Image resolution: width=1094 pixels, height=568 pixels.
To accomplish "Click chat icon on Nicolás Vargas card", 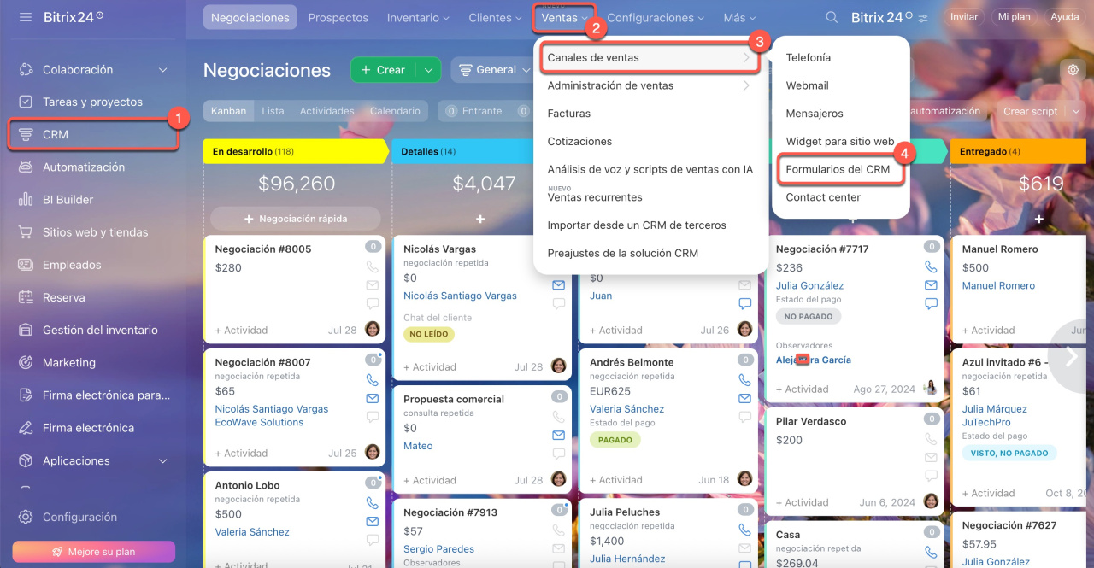I will (x=558, y=303).
